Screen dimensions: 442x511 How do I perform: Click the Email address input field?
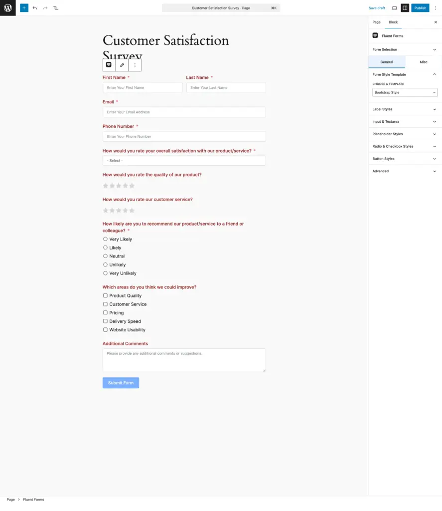click(x=184, y=112)
